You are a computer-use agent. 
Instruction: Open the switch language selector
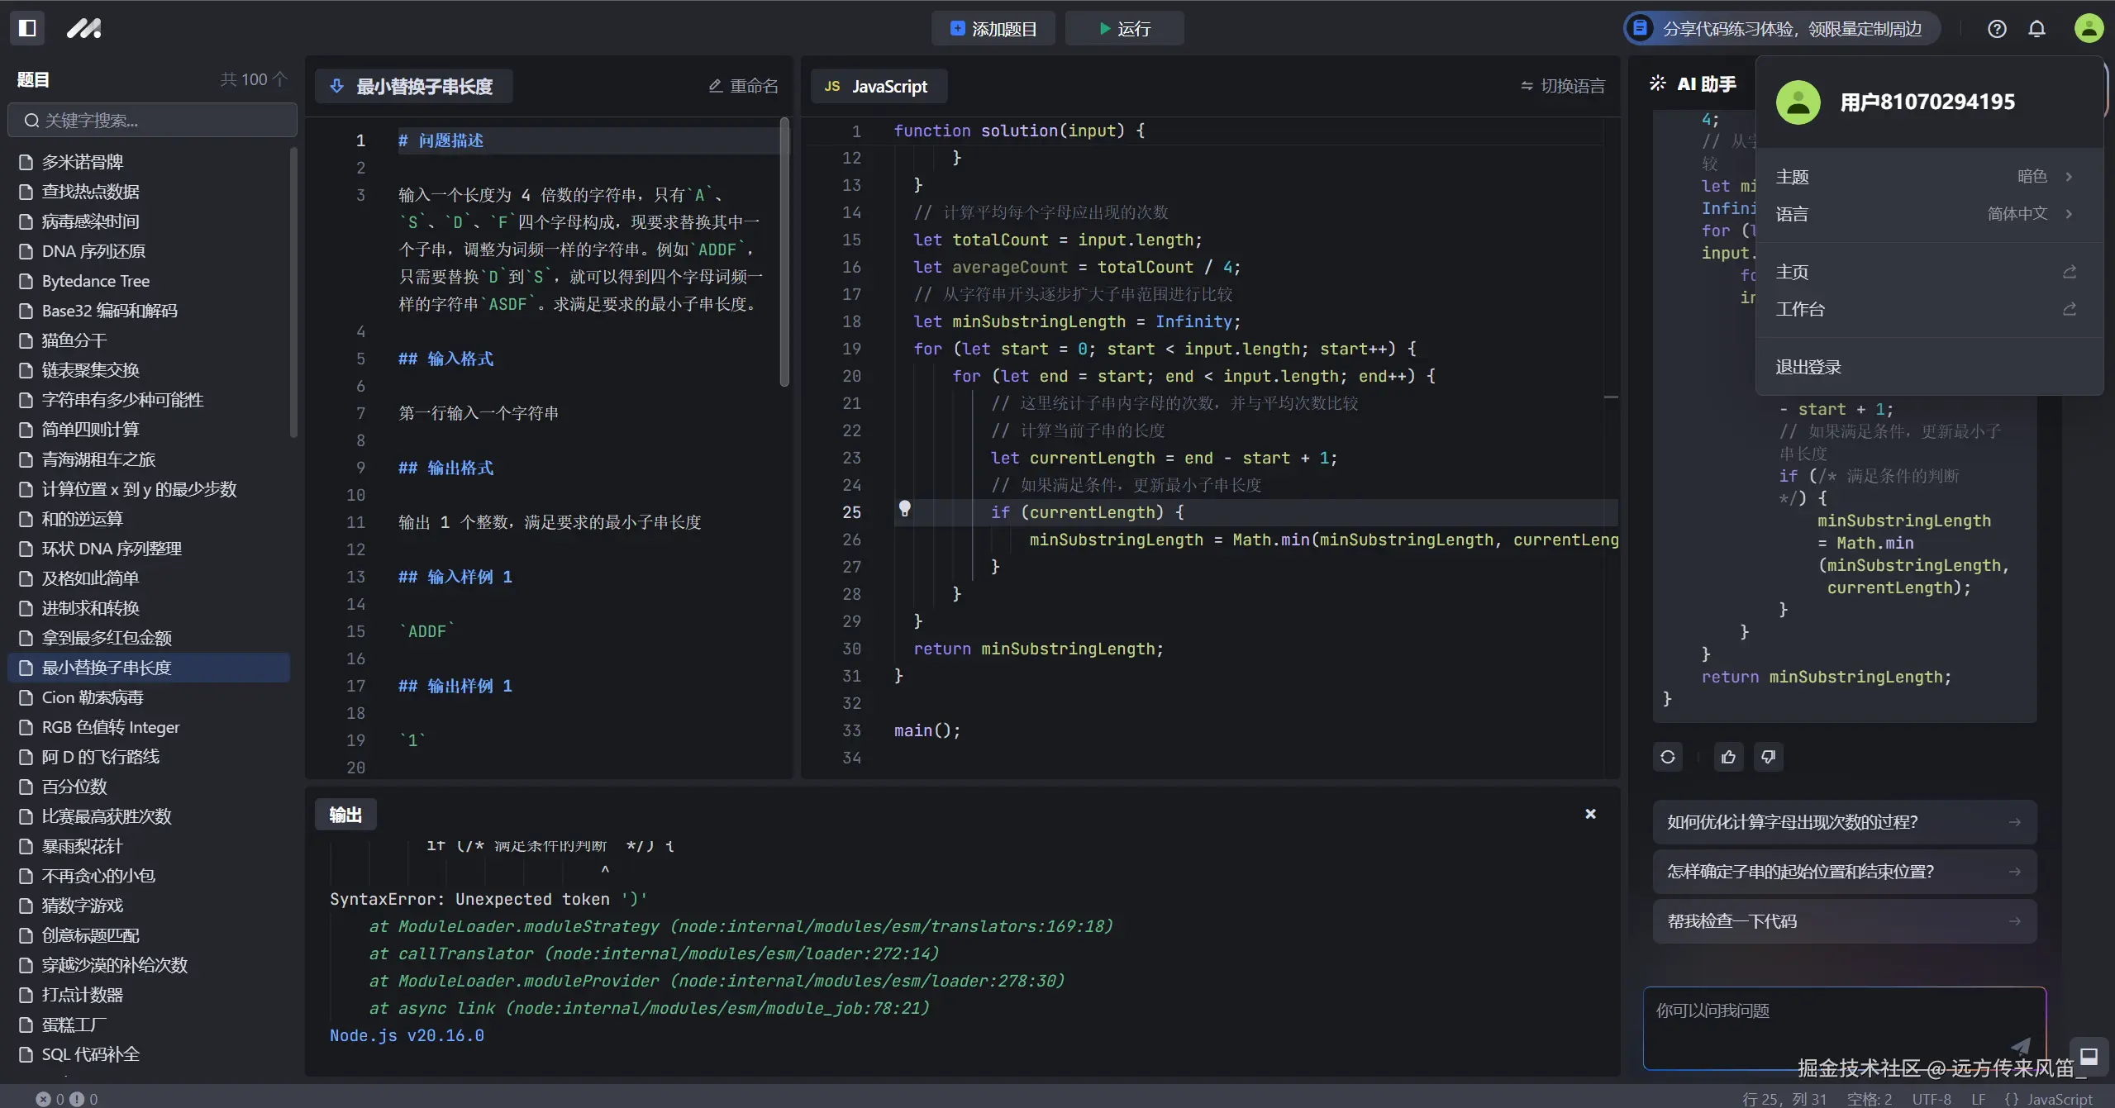tap(1562, 86)
